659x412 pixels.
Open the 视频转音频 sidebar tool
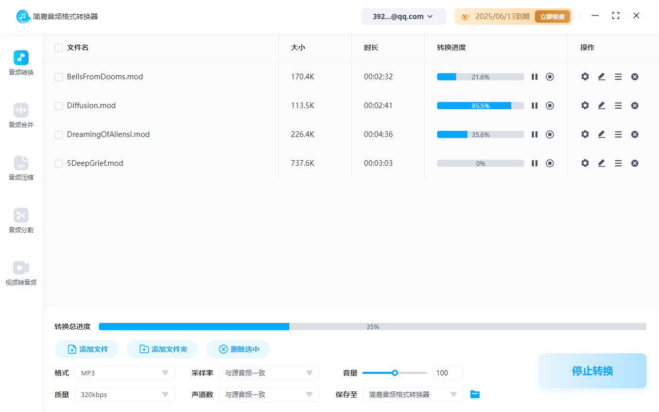21,273
